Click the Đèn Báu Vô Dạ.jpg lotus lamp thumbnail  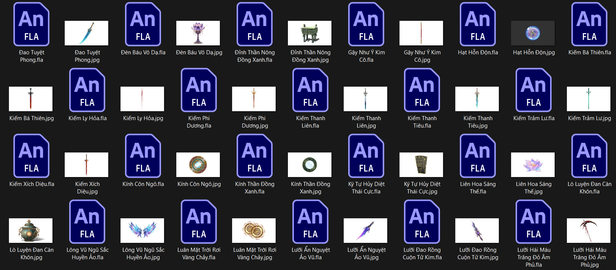[198, 33]
